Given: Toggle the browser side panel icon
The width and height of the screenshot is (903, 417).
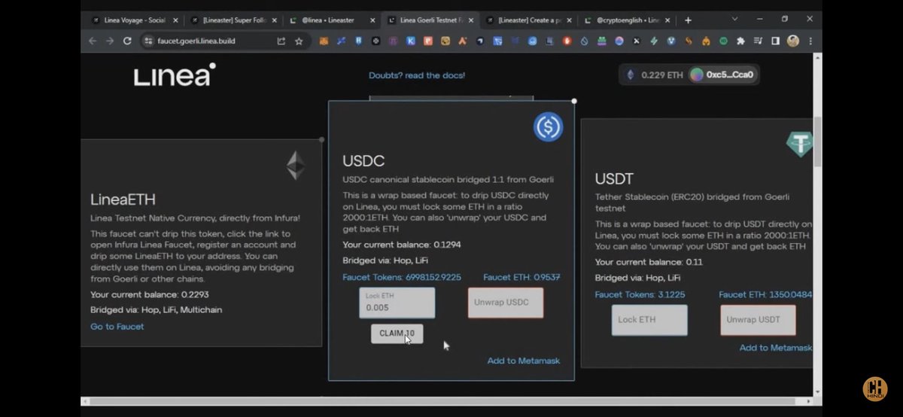Looking at the screenshot, I should (x=775, y=41).
